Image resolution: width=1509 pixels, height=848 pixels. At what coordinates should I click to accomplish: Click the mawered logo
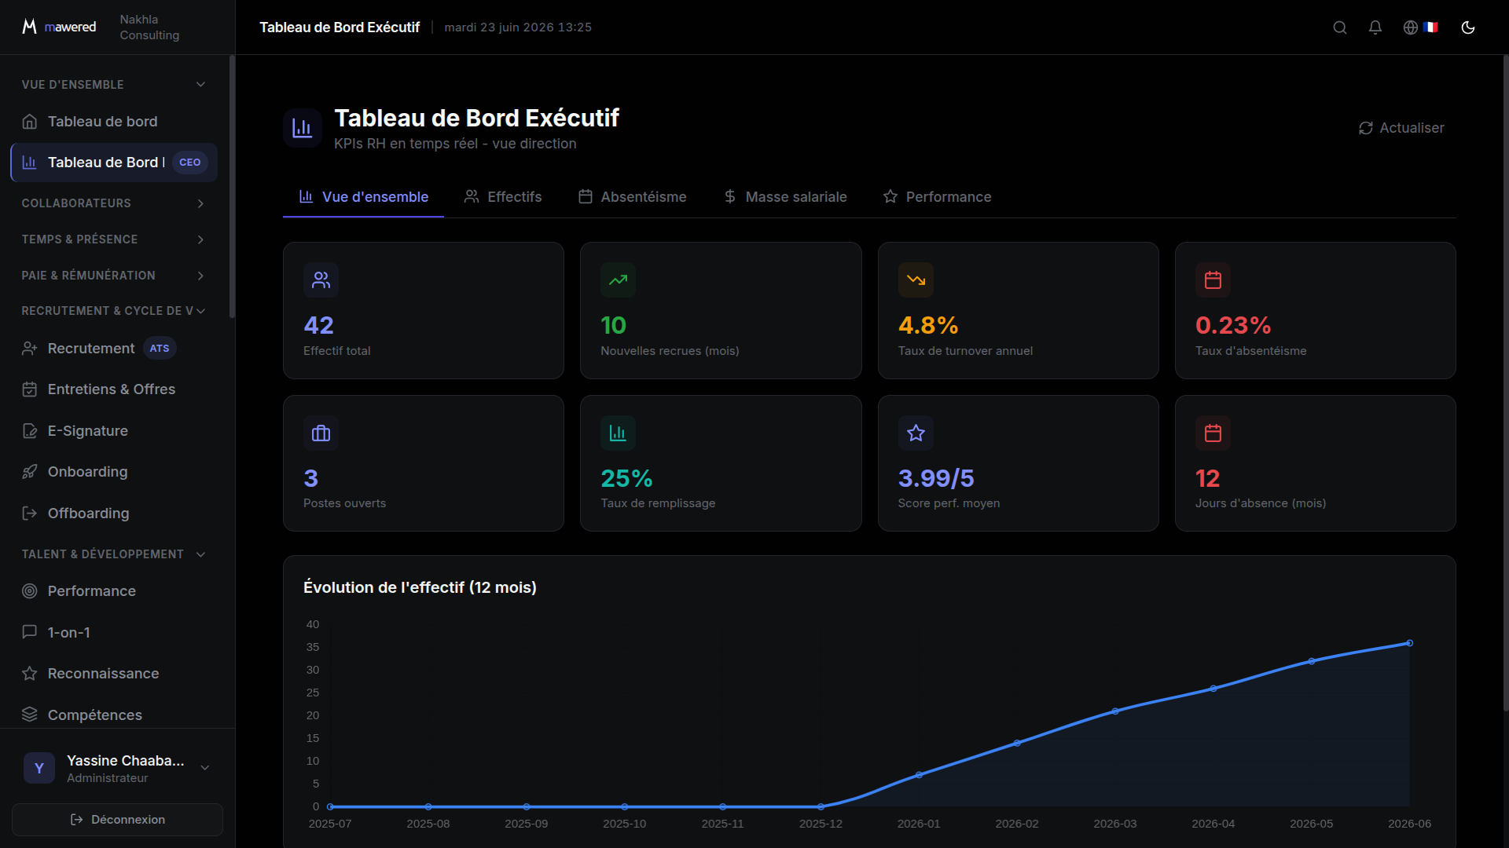[59, 27]
